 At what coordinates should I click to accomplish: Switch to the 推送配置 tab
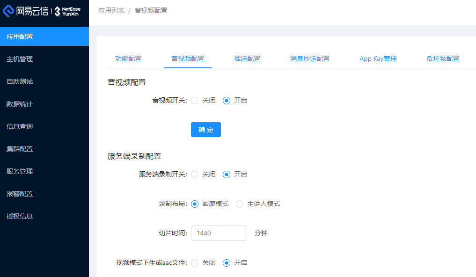(247, 58)
